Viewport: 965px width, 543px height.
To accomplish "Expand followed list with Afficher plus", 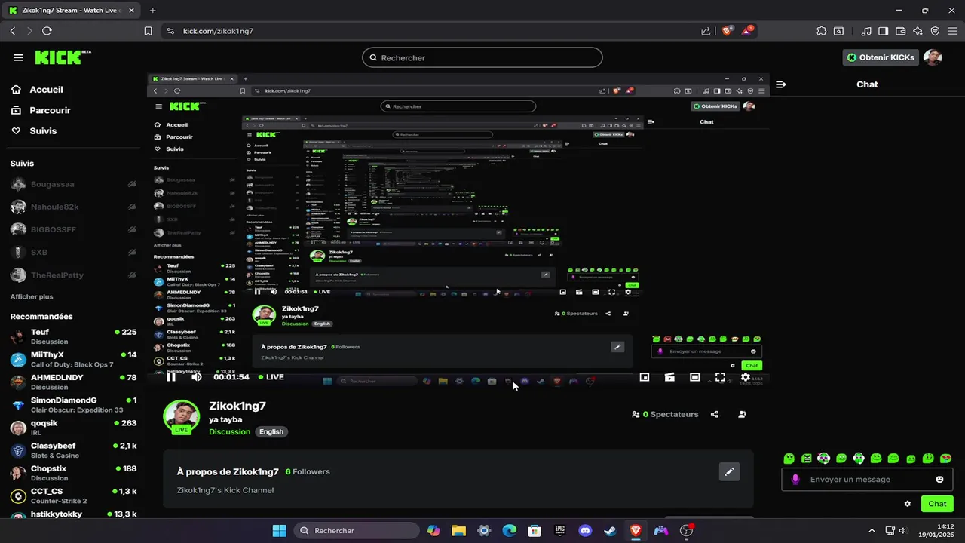I will coord(32,296).
